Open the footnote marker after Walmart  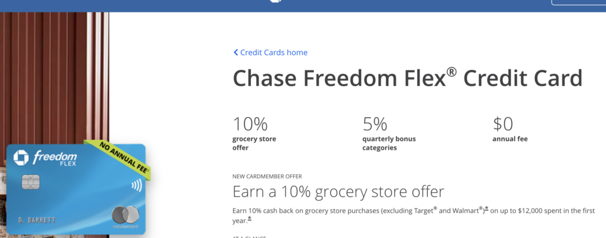[487, 208]
